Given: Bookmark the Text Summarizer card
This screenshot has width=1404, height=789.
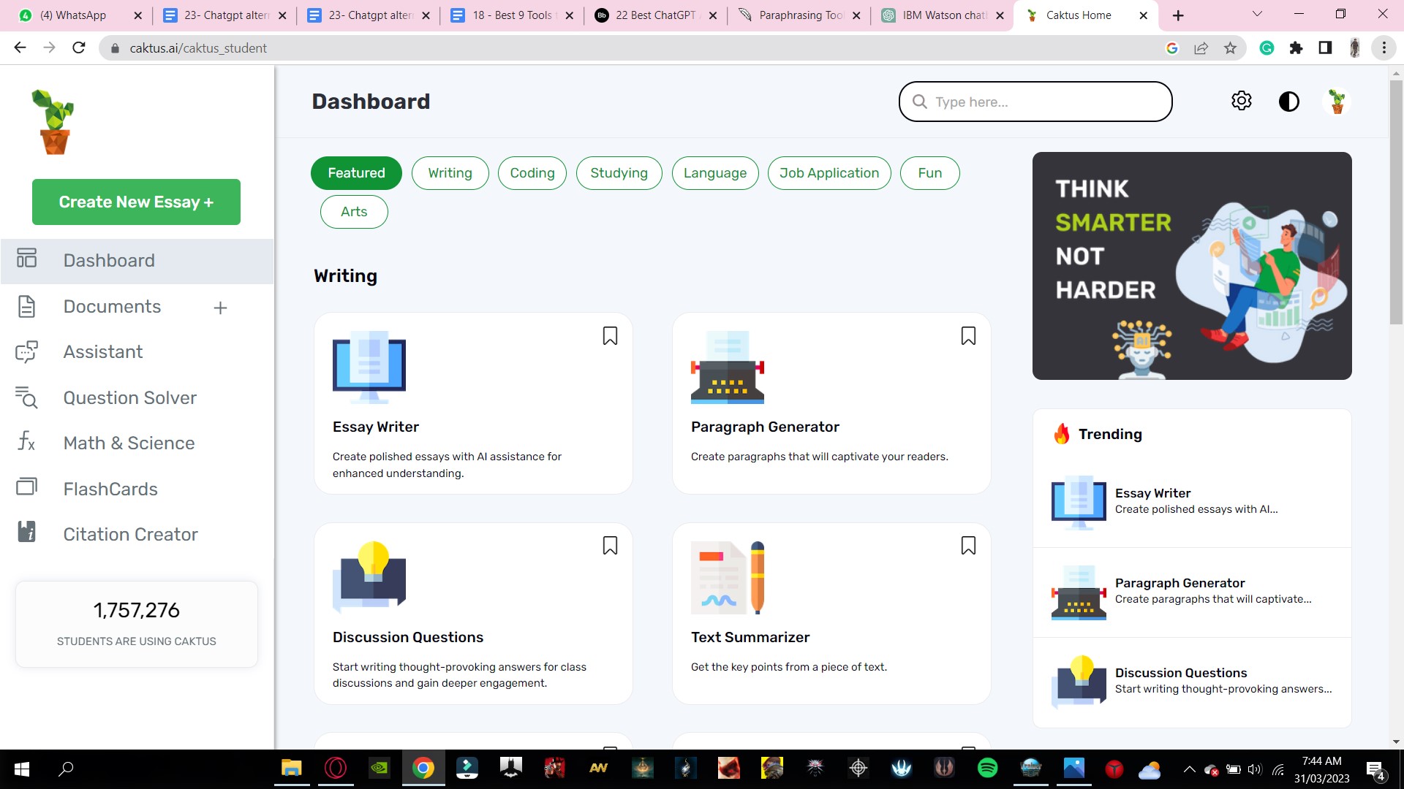Looking at the screenshot, I should (968, 546).
